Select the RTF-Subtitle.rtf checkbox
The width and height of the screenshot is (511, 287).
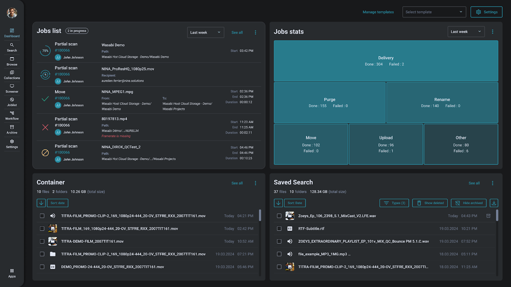[x=279, y=229]
